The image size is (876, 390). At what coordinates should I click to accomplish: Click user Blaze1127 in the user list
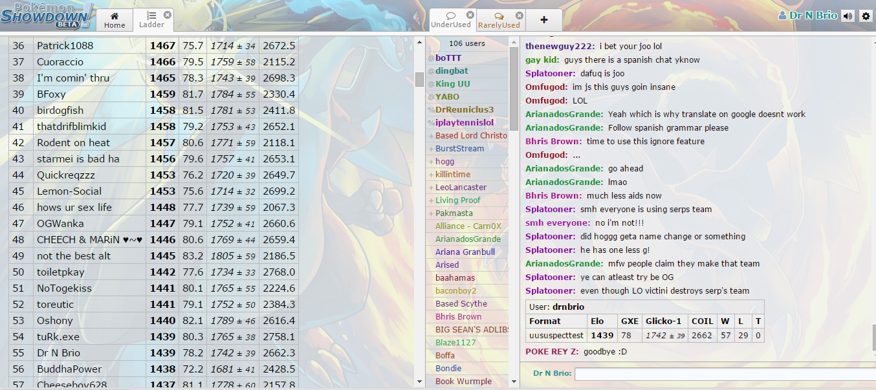click(x=455, y=343)
